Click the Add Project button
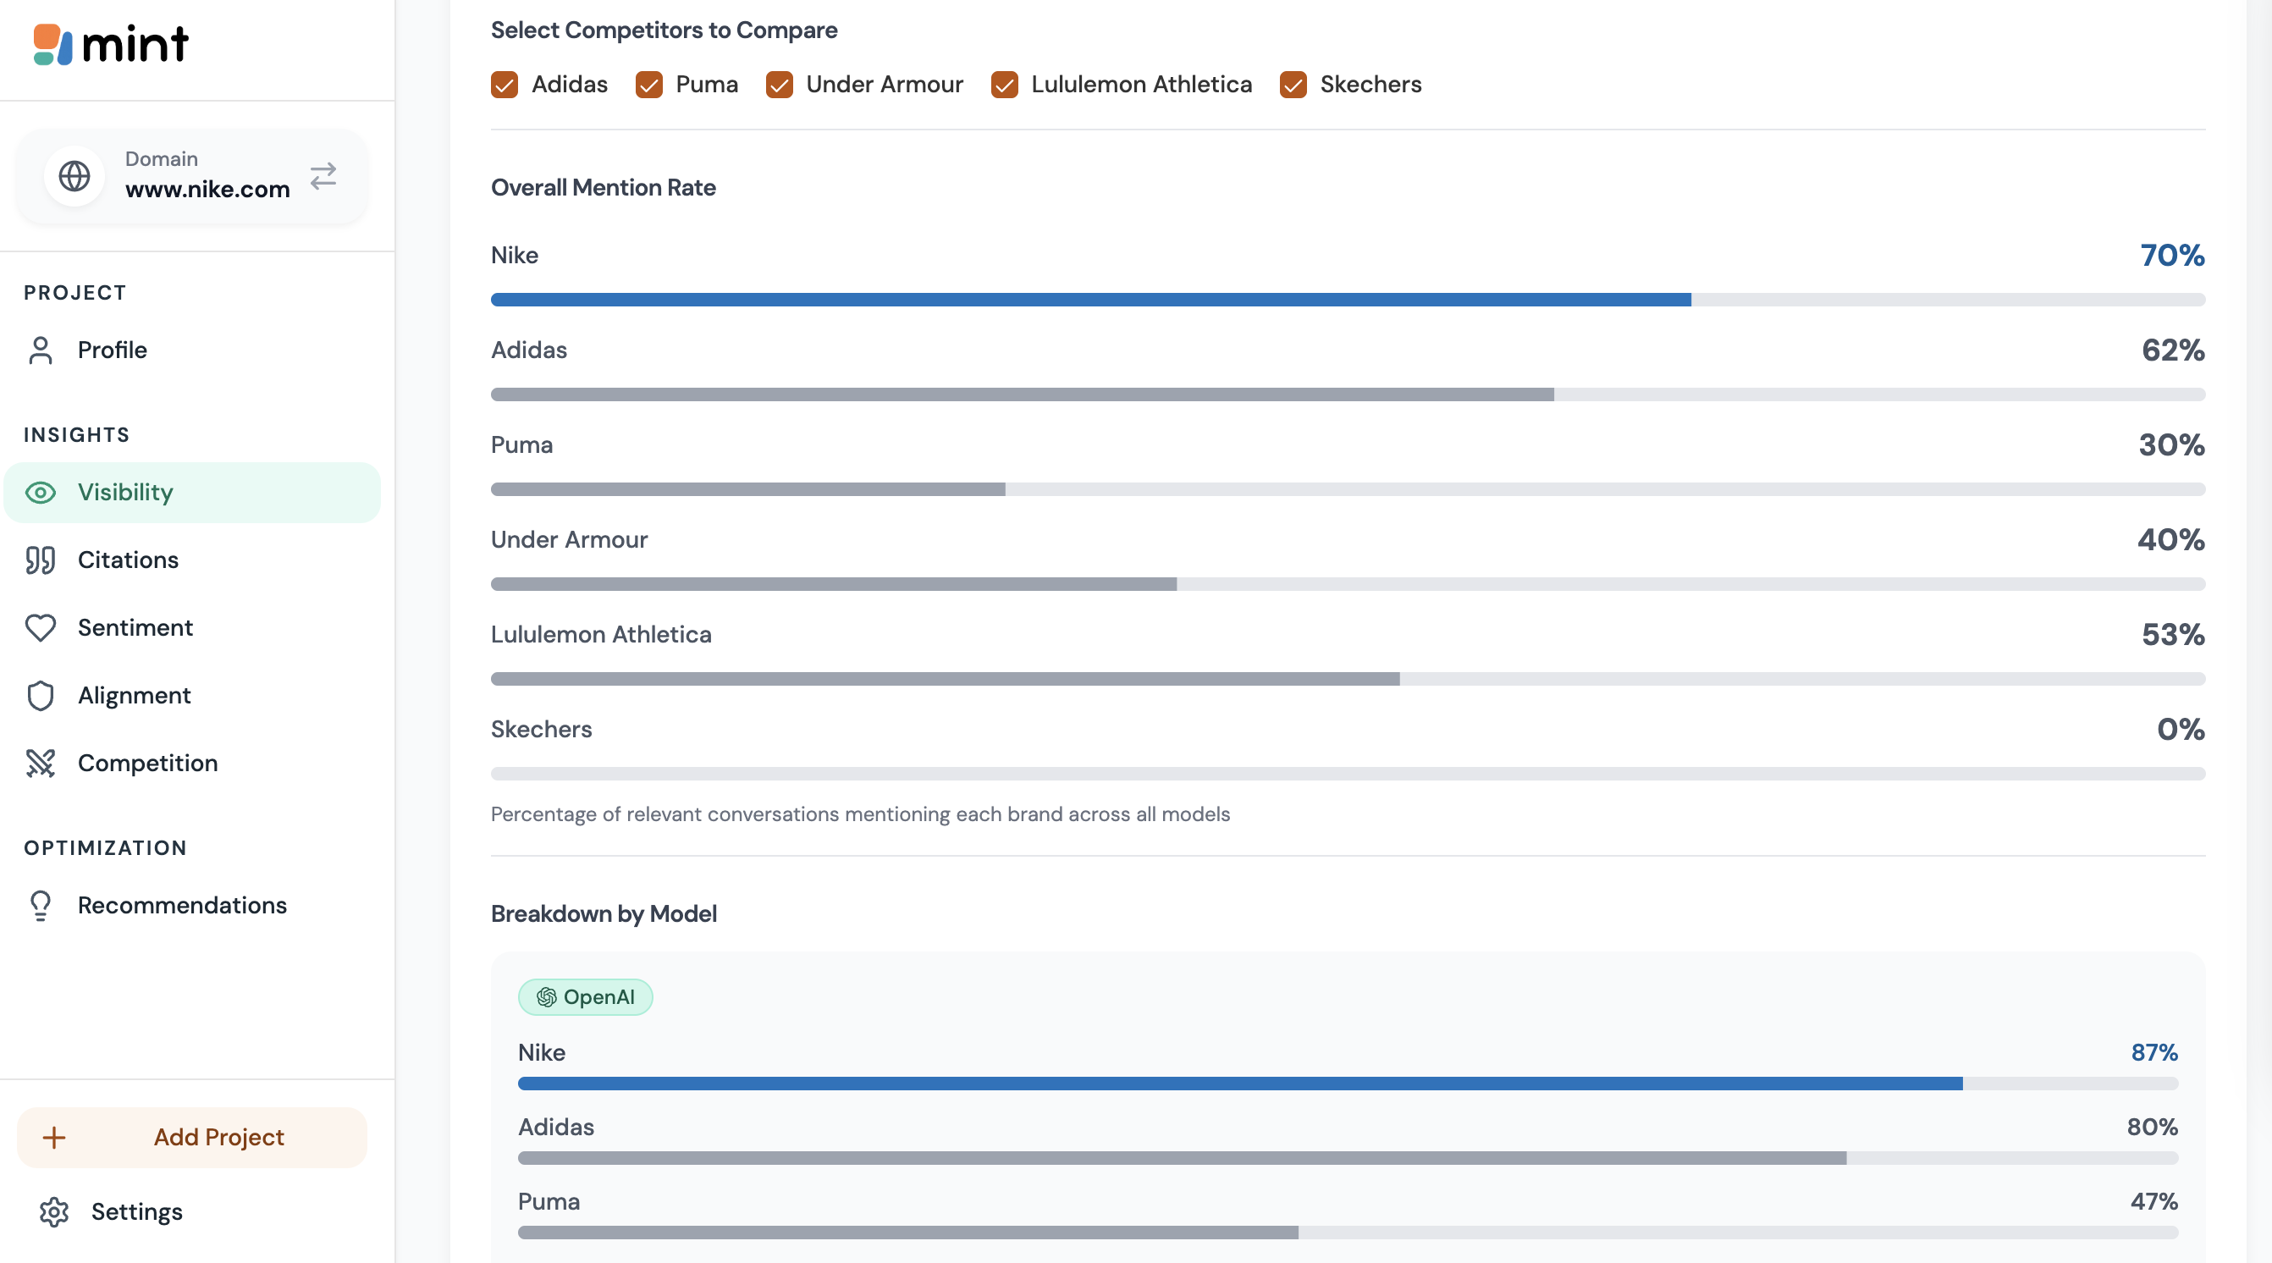The width and height of the screenshot is (2272, 1263). pyautogui.click(x=192, y=1138)
